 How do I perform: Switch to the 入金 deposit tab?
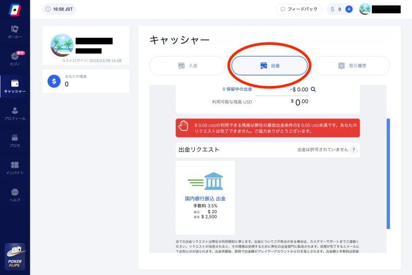click(x=187, y=66)
